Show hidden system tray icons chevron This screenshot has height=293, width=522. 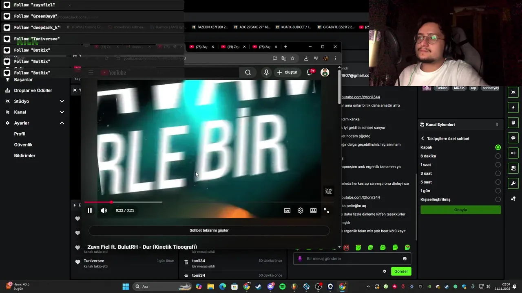coord(368,286)
